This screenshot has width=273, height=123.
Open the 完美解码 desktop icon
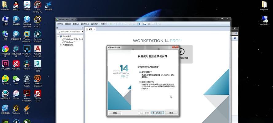[x=16, y=21]
